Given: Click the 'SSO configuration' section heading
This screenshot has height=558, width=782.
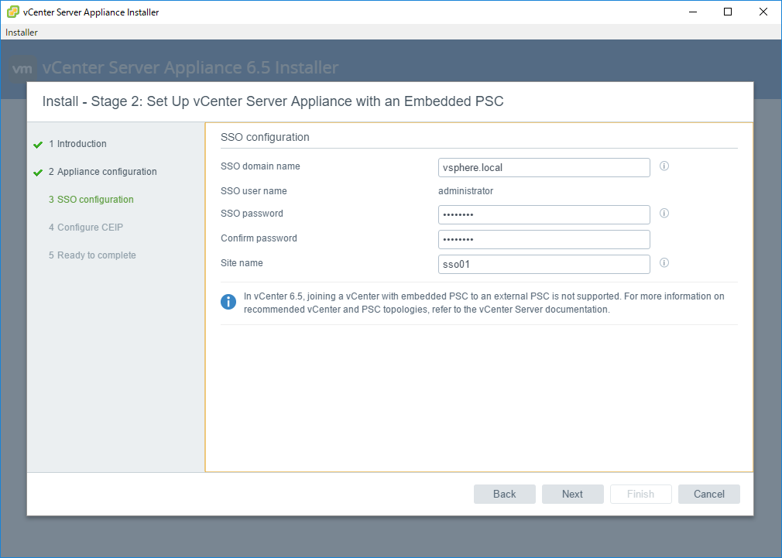Looking at the screenshot, I should click(x=265, y=137).
